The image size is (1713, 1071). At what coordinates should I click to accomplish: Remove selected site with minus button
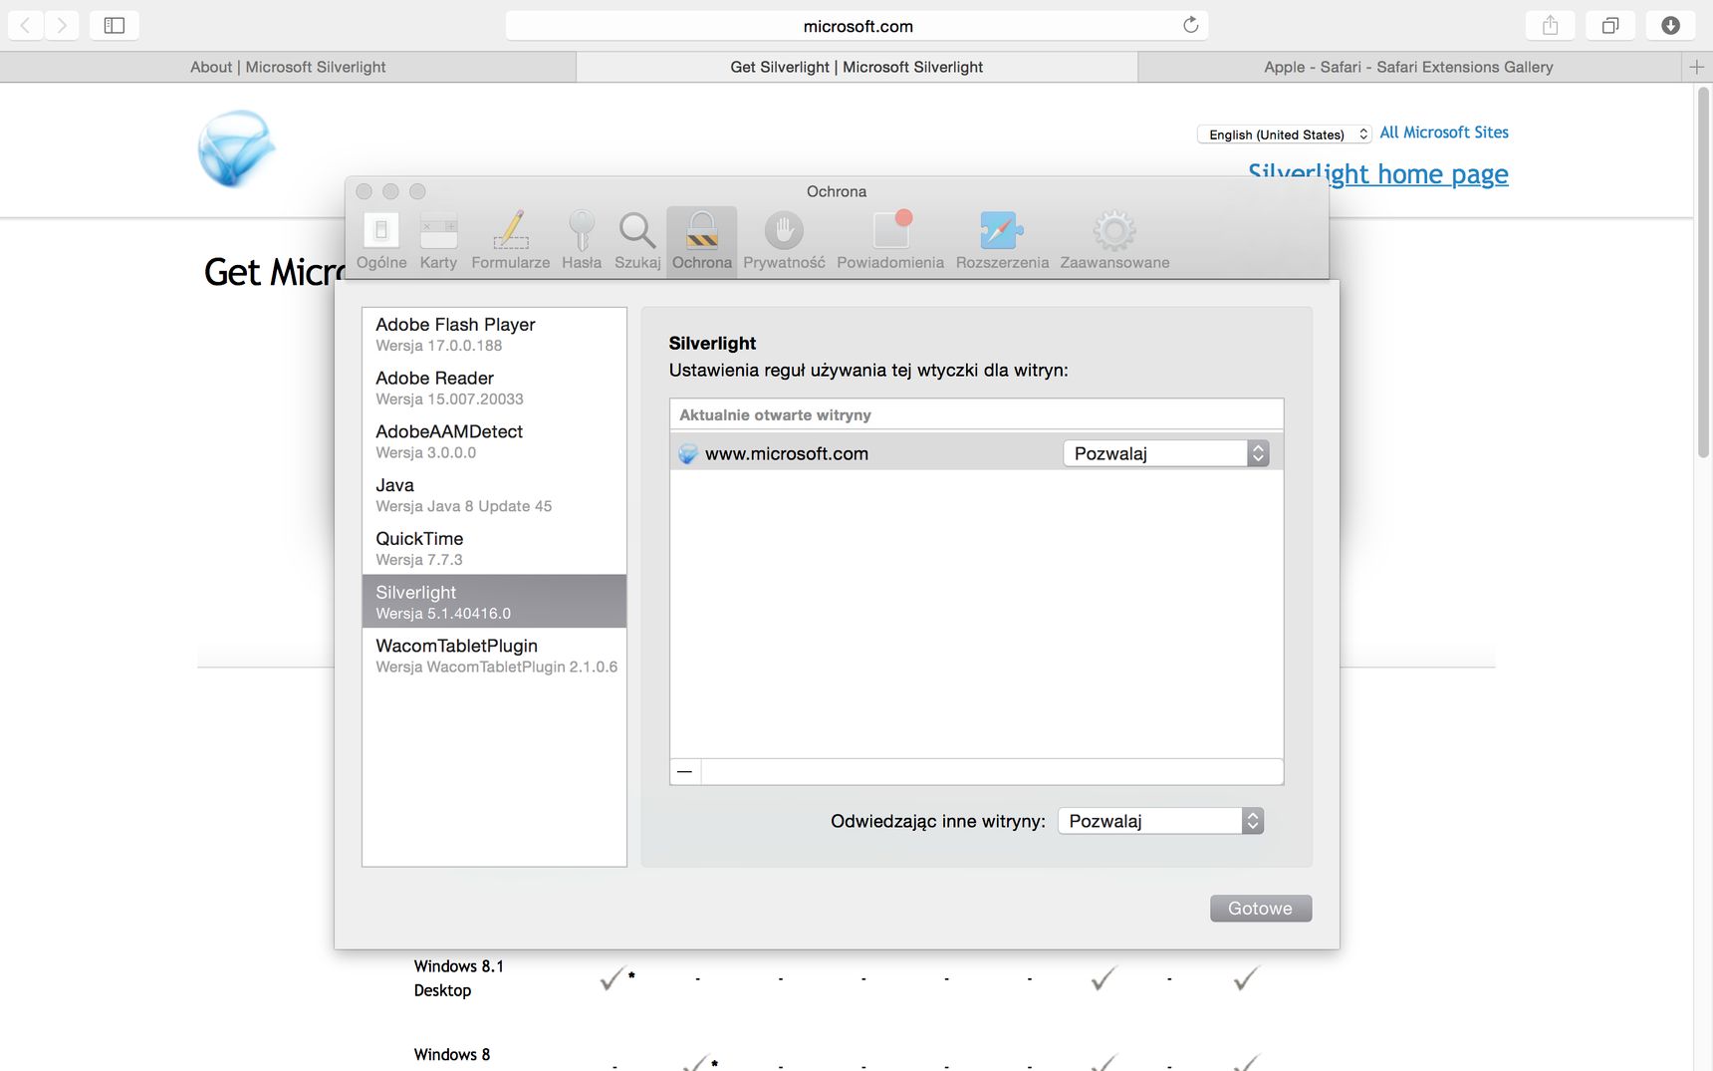coord(685,772)
